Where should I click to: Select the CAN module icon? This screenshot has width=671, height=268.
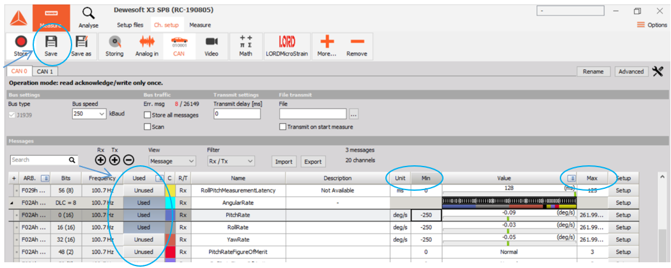[179, 42]
